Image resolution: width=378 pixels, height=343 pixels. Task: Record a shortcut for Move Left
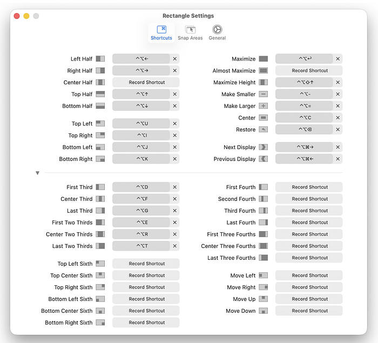[x=309, y=275]
